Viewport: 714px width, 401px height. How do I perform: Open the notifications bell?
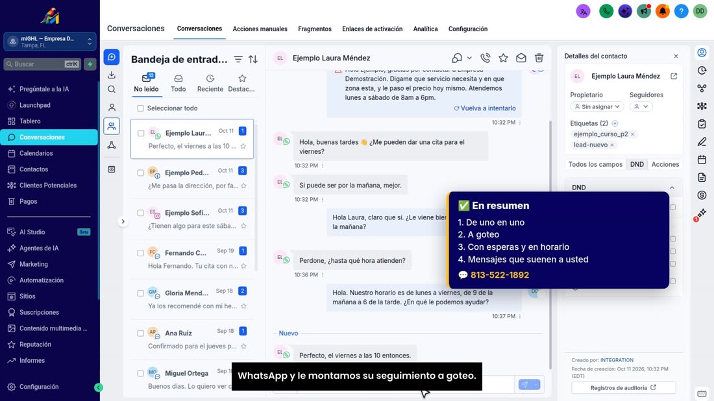[663, 11]
